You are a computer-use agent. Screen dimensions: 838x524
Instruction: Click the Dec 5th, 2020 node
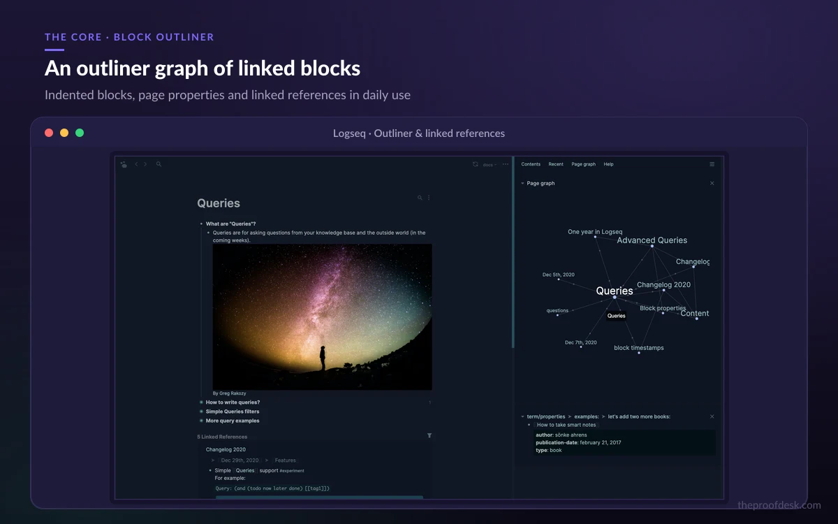coord(559,275)
